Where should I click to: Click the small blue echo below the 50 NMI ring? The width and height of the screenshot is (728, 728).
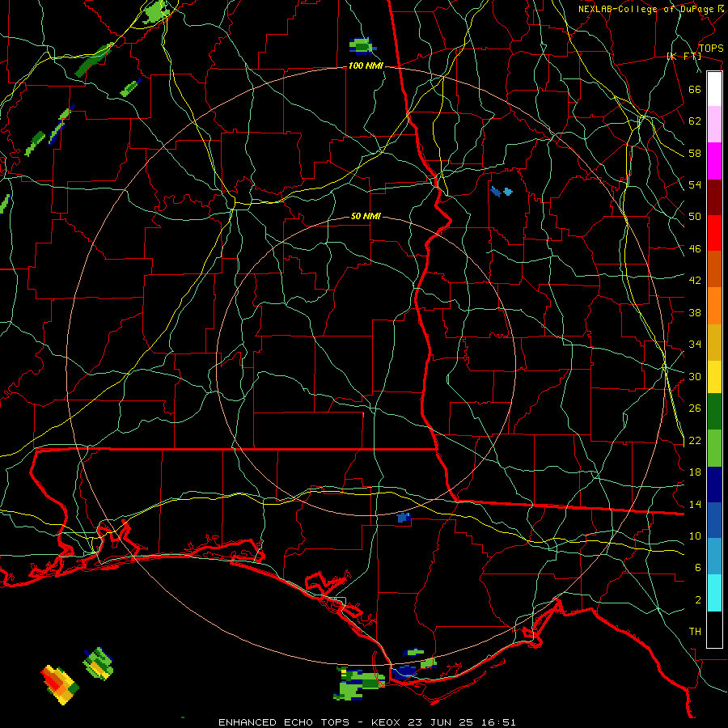coord(404,518)
